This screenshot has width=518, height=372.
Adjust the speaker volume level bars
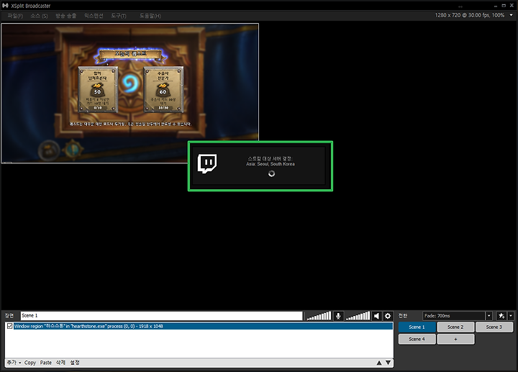[x=358, y=316]
